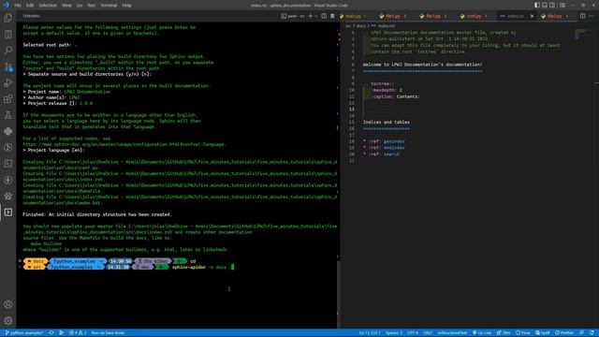Image resolution: width=599 pixels, height=337 pixels.
Task: Split the terminal panel
Action: [324, 16]
